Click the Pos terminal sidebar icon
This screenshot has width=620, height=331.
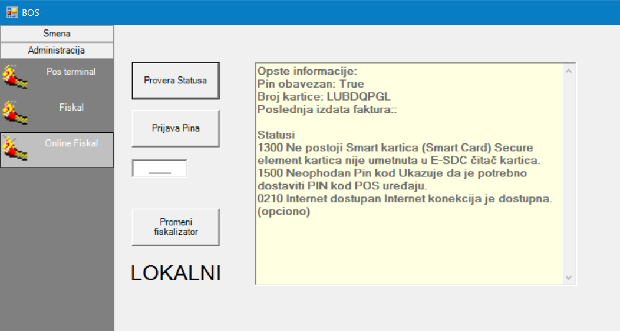coord(14,76)
